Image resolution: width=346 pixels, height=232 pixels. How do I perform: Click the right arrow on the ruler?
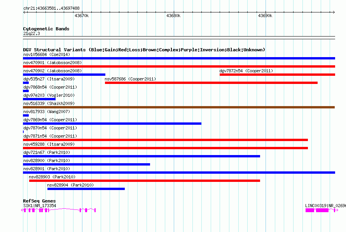334,12
